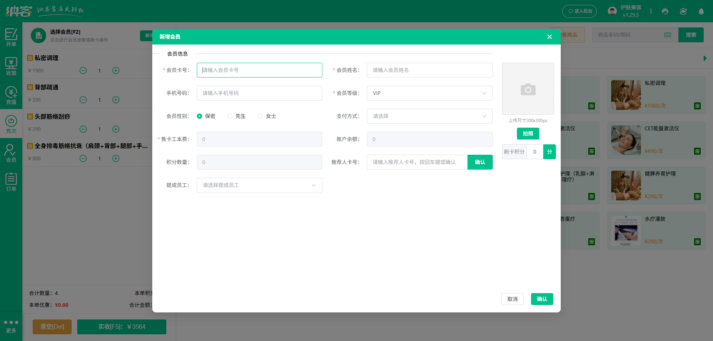Click the notification bell icon
This screenshot has height=341, width=713.
(701, 12)
